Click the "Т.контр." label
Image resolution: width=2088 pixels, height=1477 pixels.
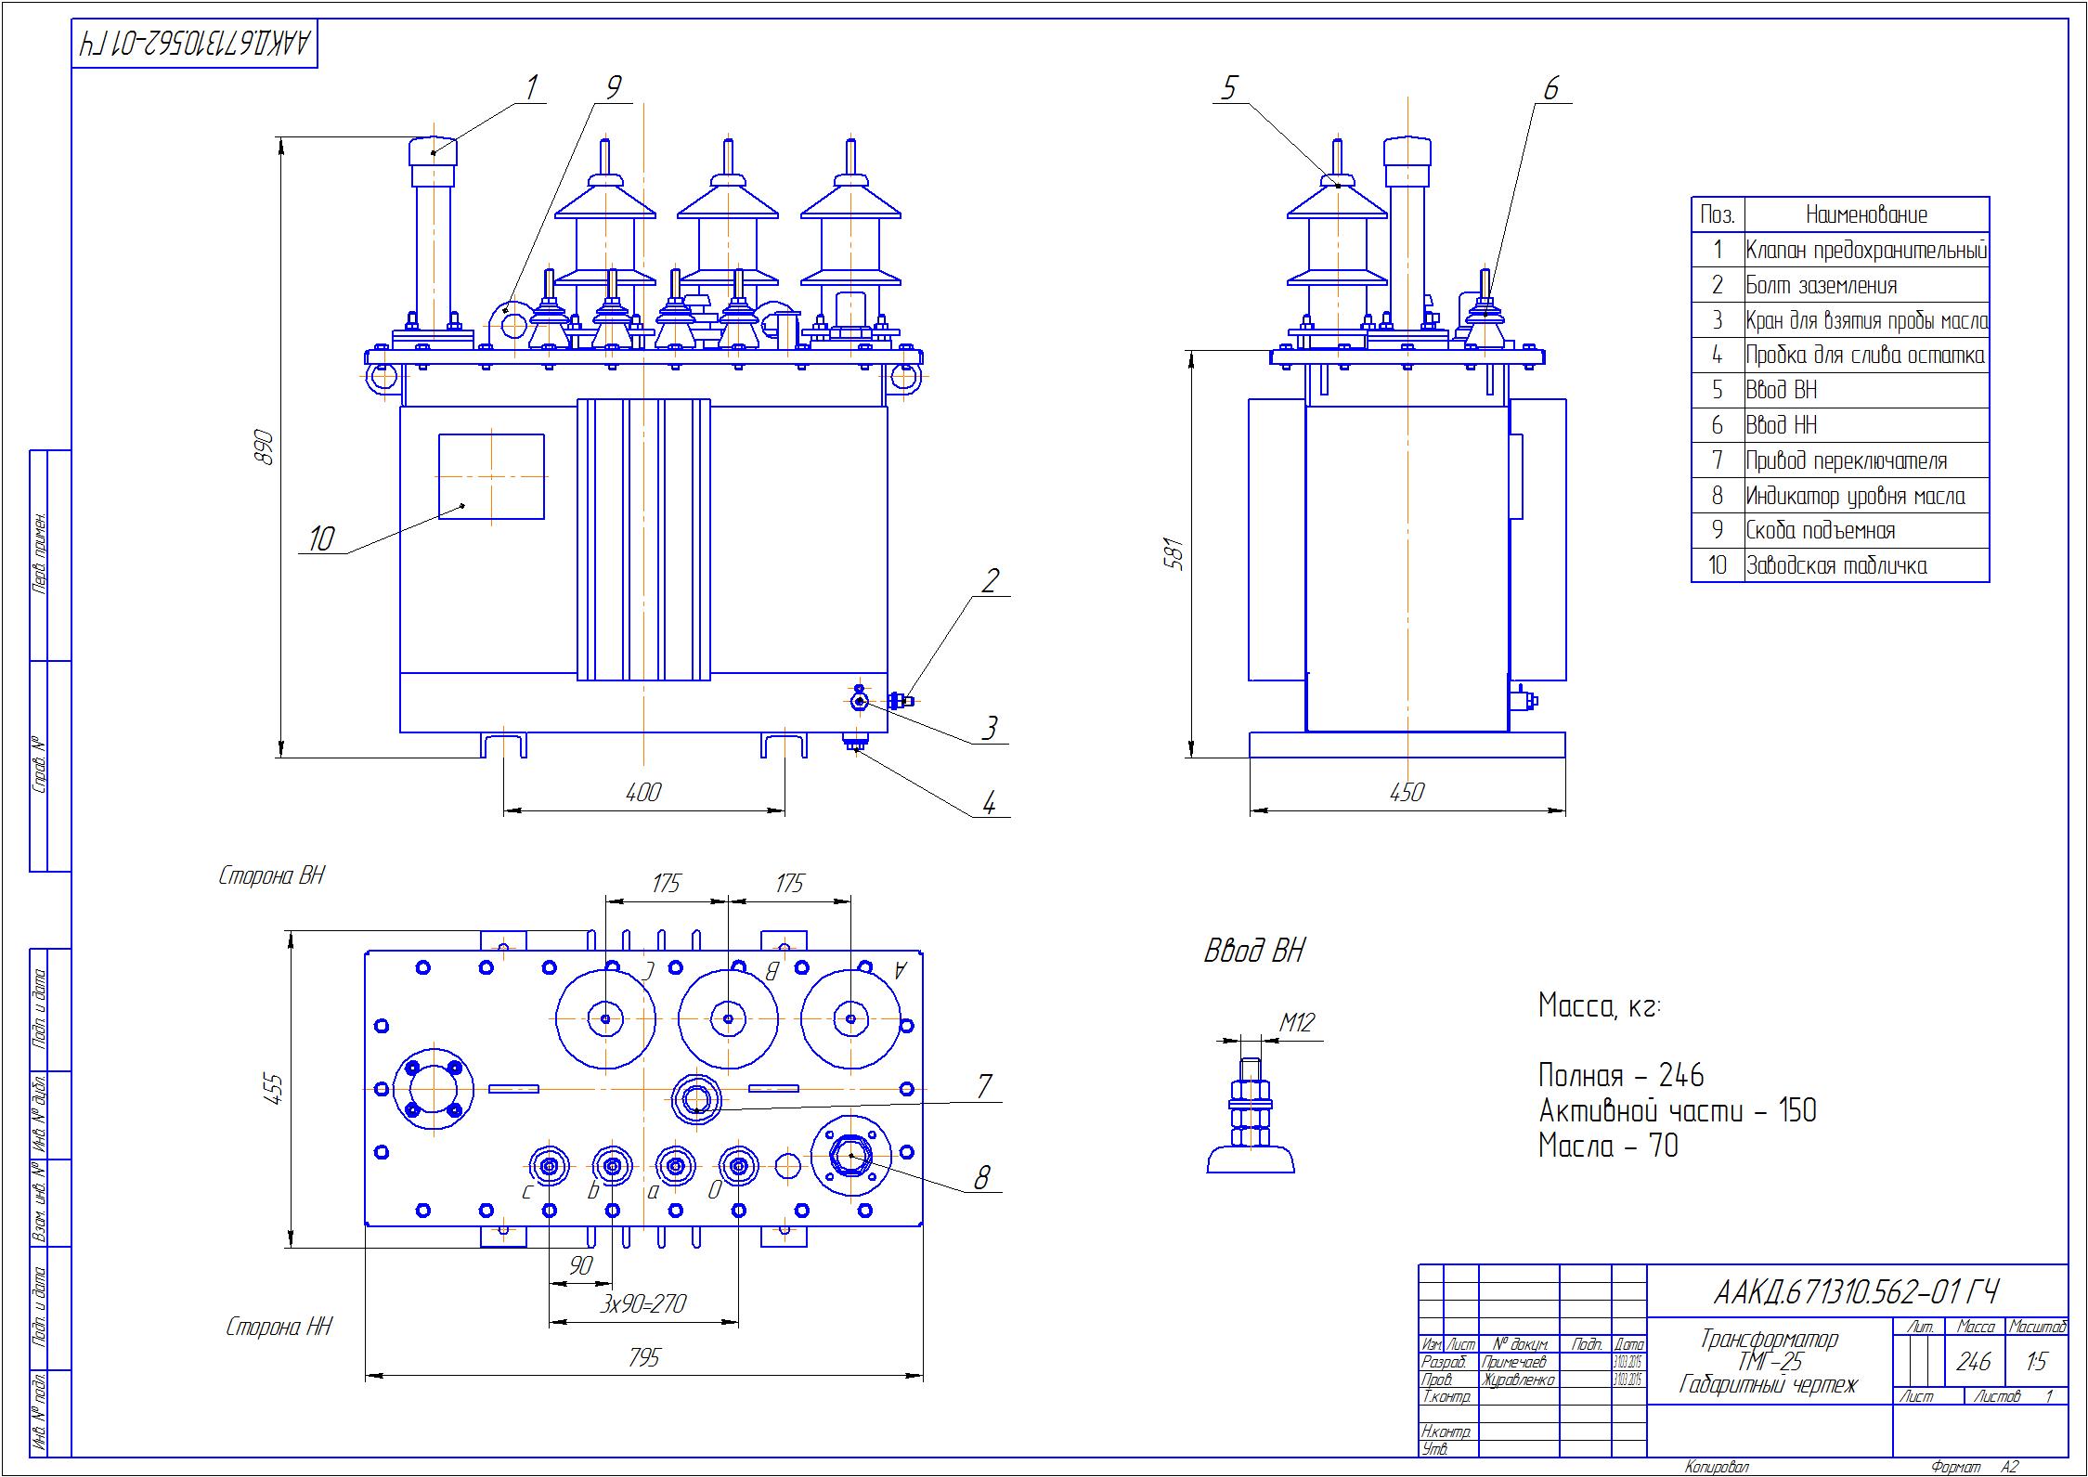[x=1446, y=1397]
